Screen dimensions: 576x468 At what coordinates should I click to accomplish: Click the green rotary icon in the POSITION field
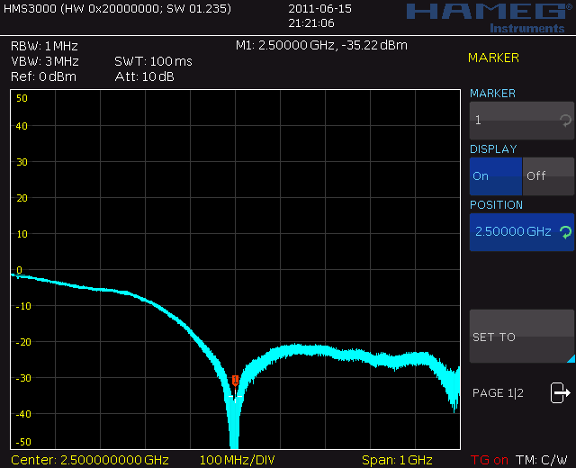point(564,232)
